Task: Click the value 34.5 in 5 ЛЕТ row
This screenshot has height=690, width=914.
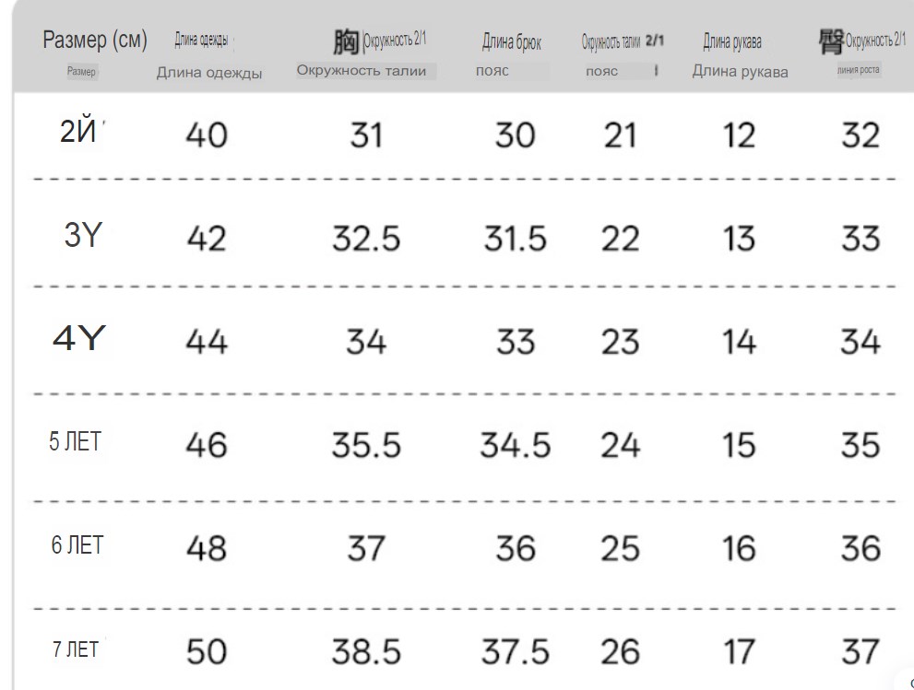Action: pos(516,446)
